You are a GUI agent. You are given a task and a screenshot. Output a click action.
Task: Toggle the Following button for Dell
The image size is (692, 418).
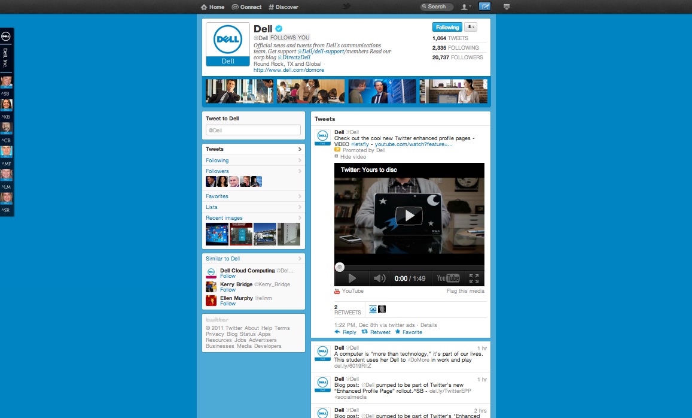click(447, 28)
